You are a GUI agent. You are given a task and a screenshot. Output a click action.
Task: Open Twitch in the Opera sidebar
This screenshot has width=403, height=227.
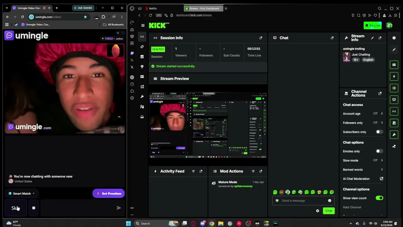pos(132,53)
